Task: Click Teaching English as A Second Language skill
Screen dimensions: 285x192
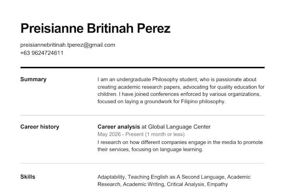Action: point(176,177)
